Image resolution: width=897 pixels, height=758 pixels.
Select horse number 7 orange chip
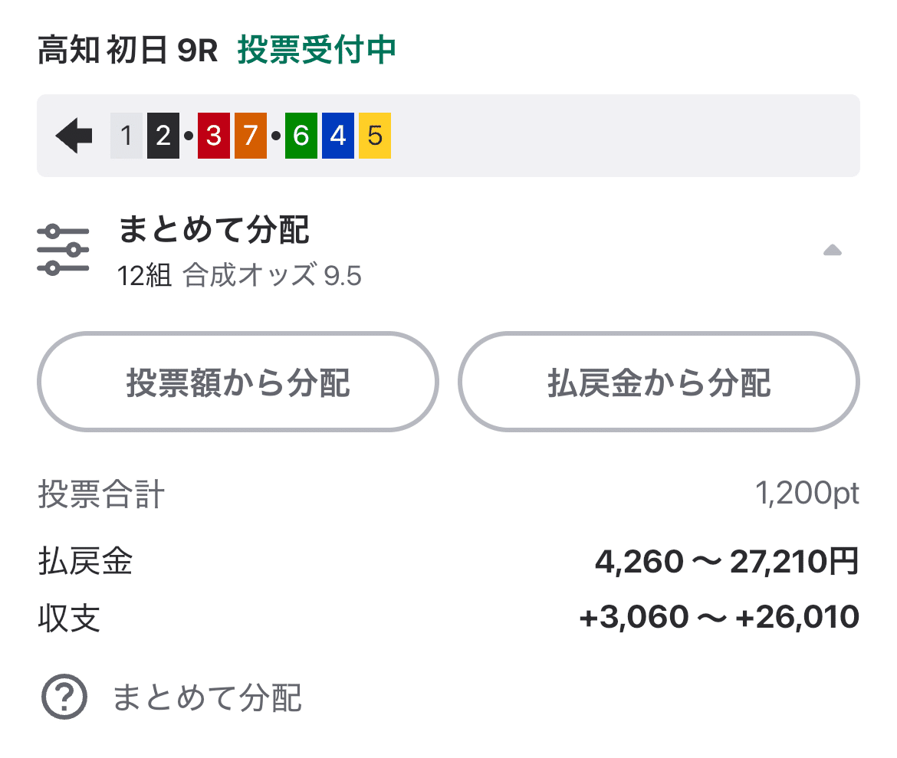click(x=251, y=135)
